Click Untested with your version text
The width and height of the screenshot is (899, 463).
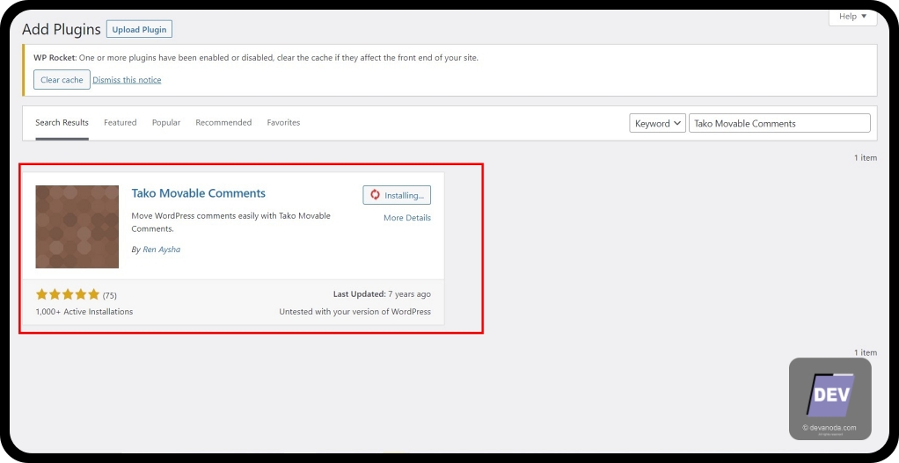(354, 312)
